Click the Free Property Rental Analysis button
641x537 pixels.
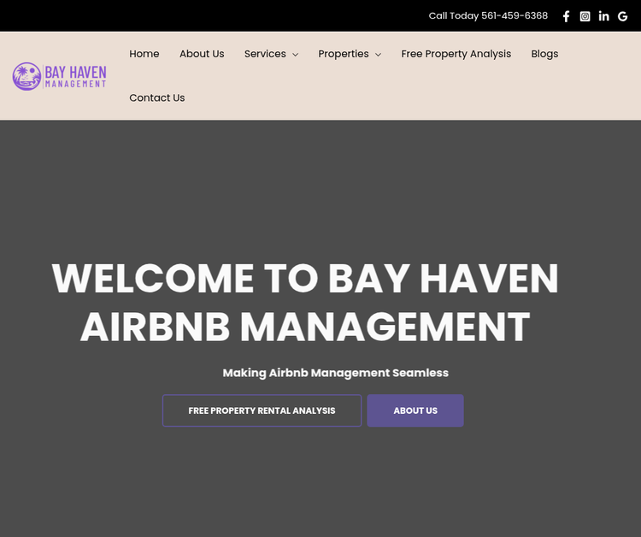click(x=262, y=410)
